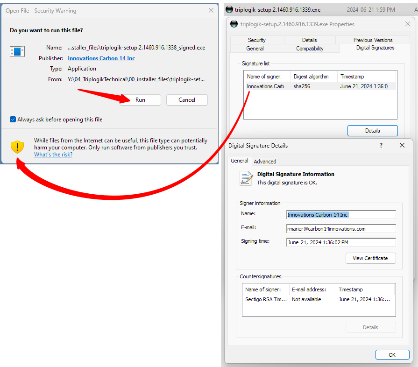
Task: Switch to the Advanced tab in Signature Details
Action: [265, 162]
